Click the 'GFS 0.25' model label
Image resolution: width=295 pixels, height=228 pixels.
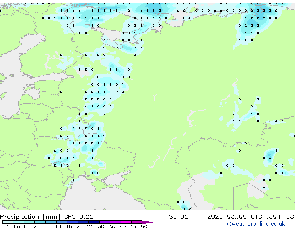pyautogui.click(x=79, y=217)
